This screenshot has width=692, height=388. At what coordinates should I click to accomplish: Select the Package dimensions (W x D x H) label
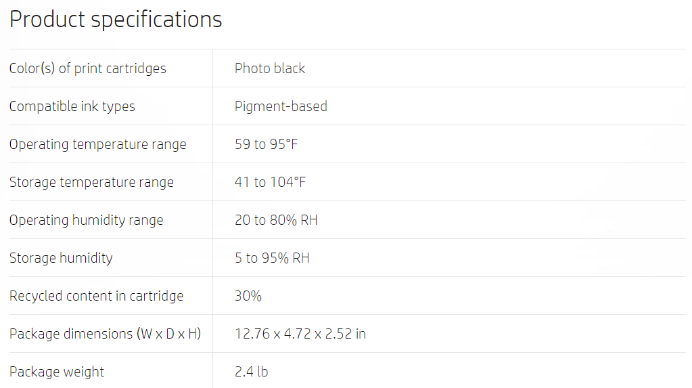pos(106,334)
